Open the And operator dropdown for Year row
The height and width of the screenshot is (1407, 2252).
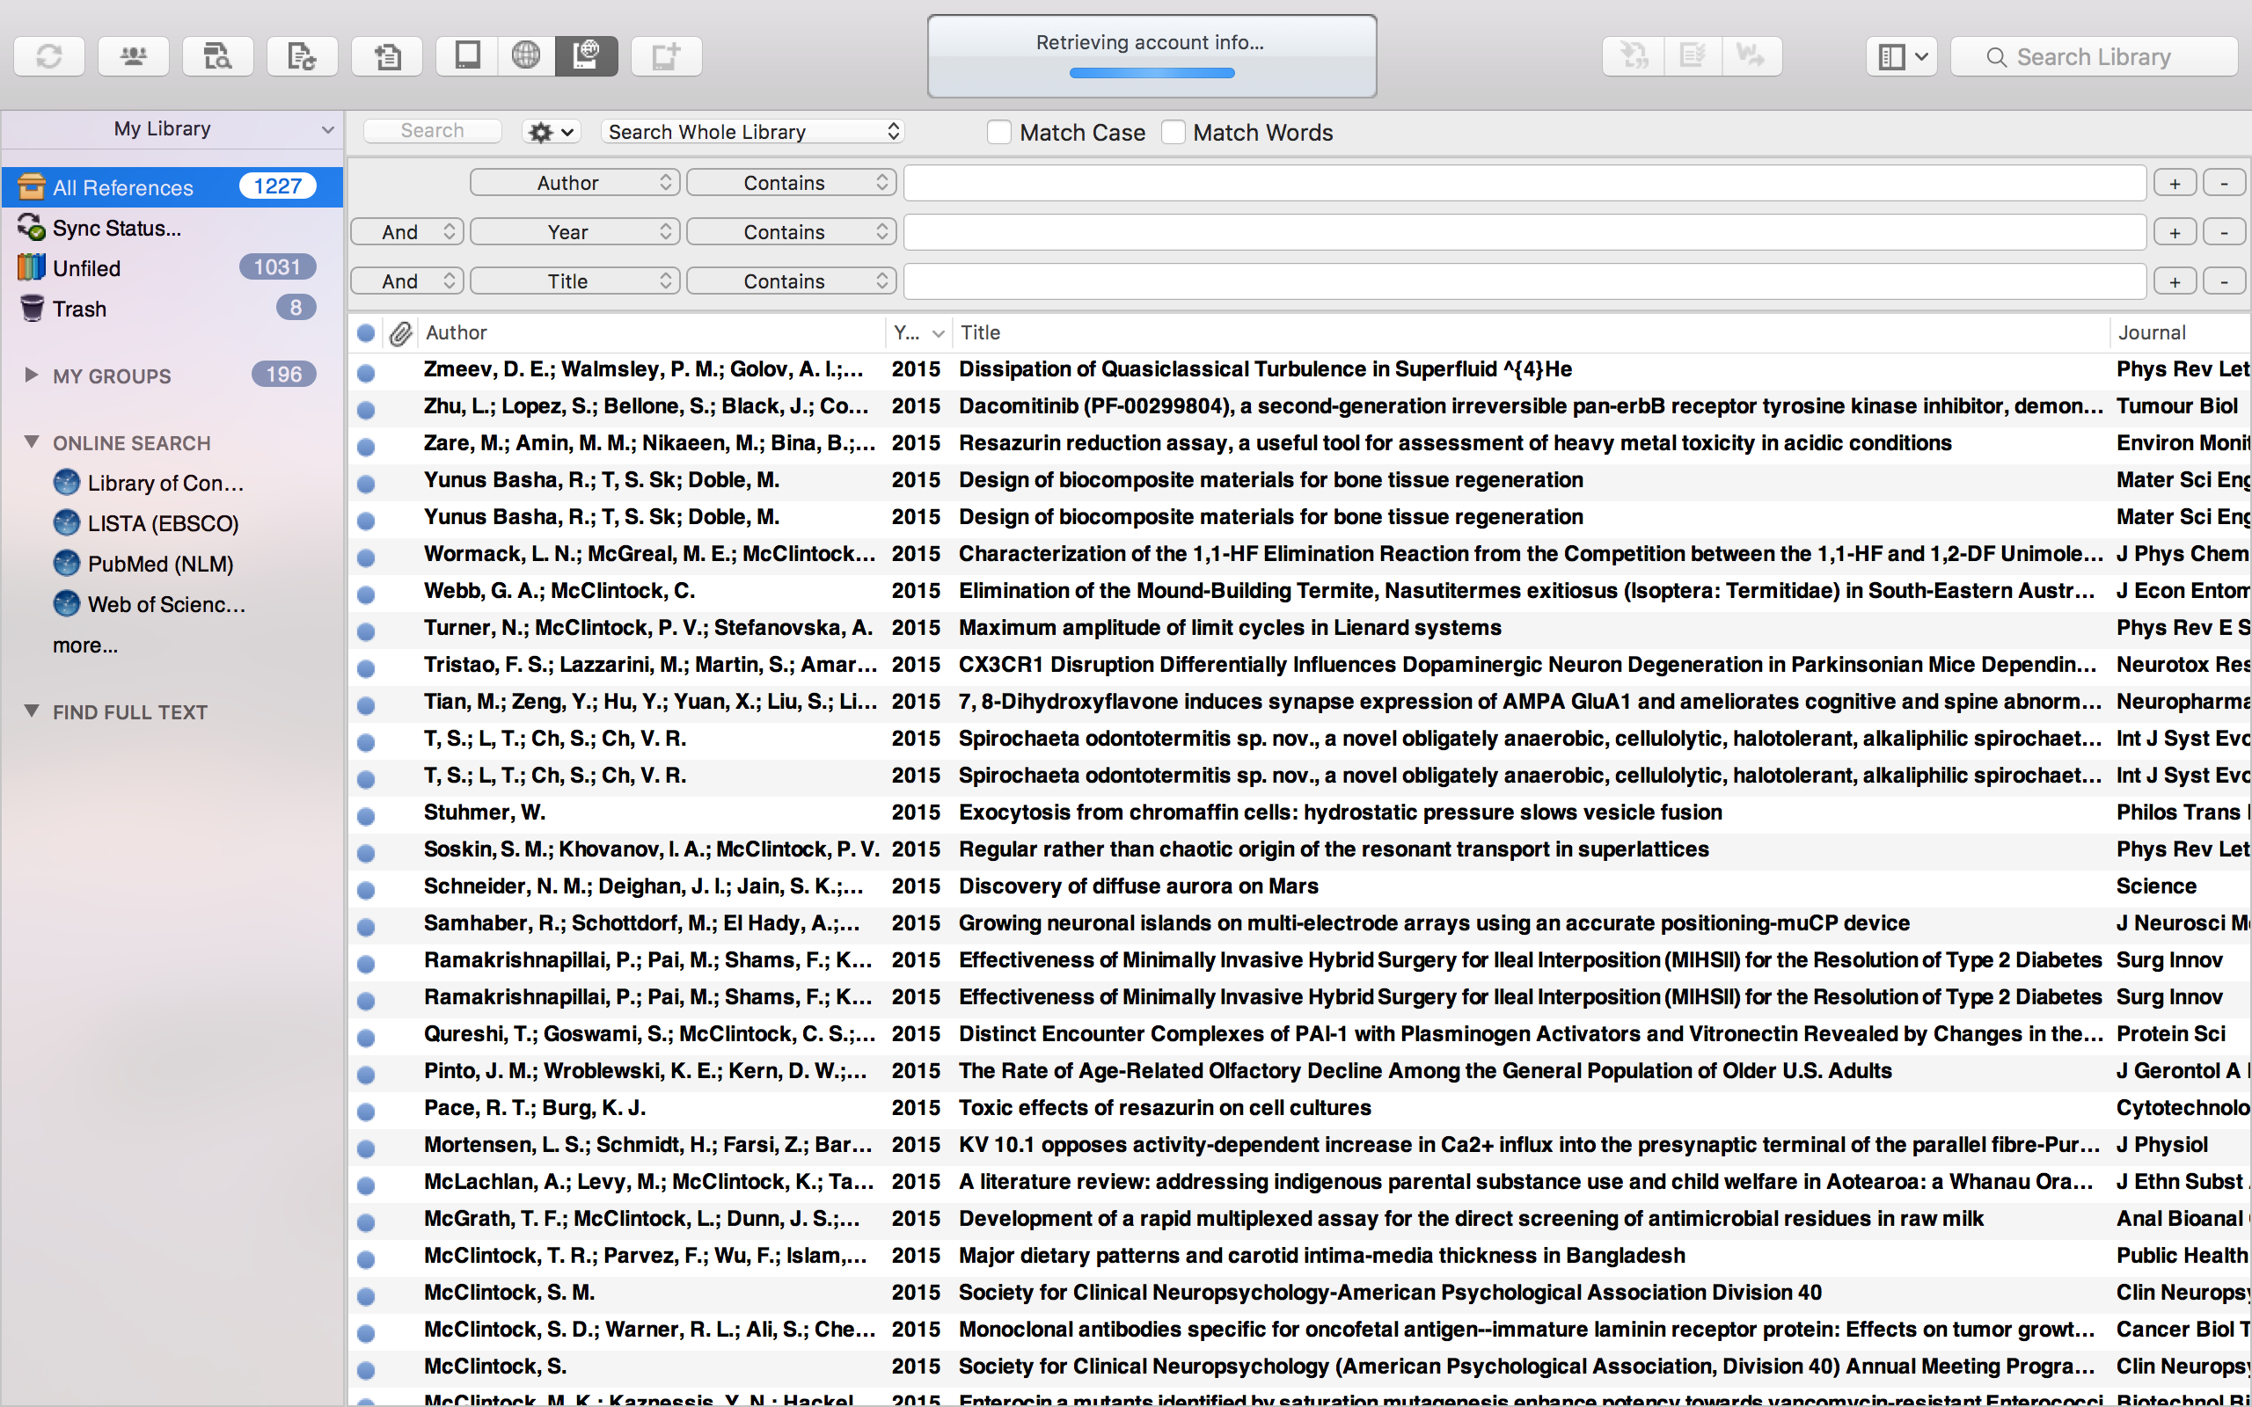tap(406, 231)
